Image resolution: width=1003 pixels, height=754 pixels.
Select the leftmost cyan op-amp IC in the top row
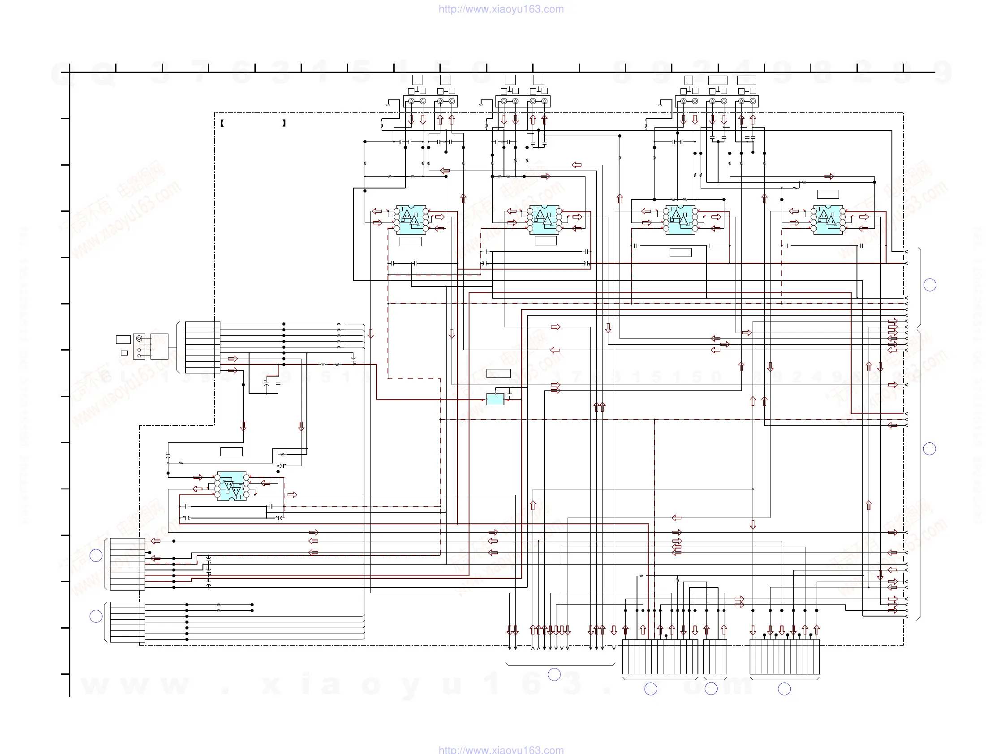[x=411, y=220]
